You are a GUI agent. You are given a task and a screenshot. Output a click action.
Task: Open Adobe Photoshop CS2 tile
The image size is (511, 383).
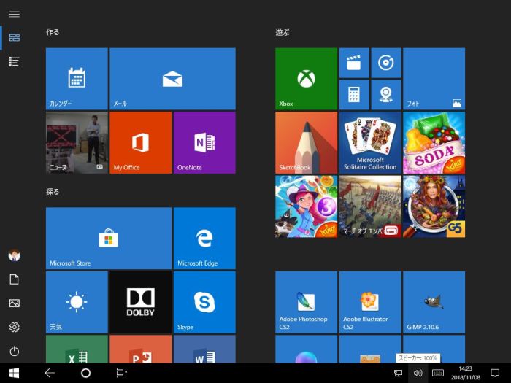[306, 302]
